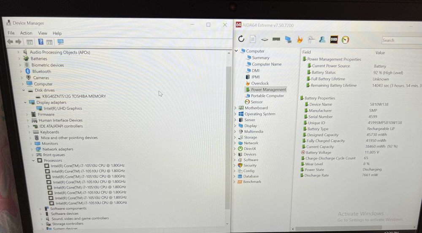Collapse the Computer node in AIDA64
This screenshot has width=422, height=233.
tap(236, 50)
